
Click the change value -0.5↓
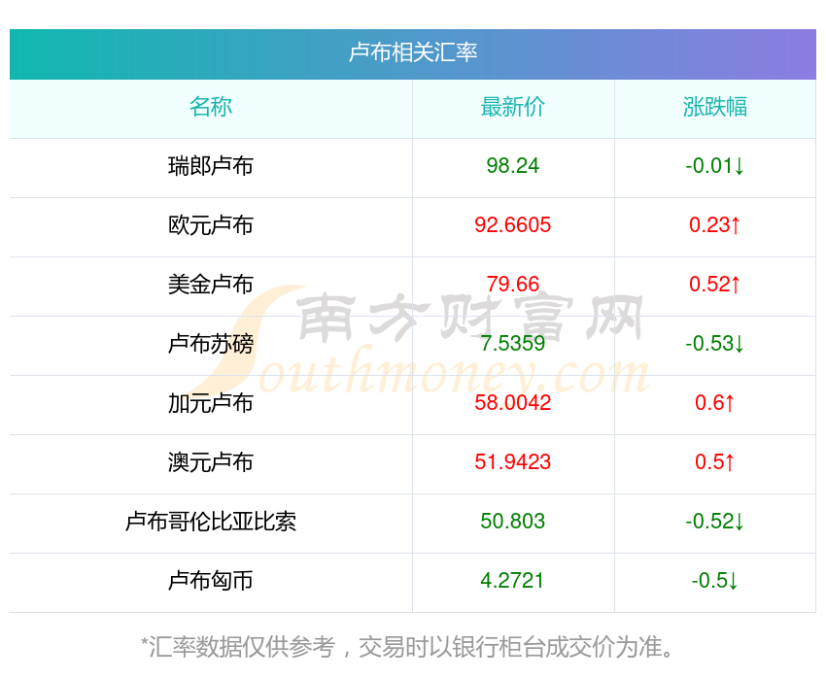click(715, 581)
